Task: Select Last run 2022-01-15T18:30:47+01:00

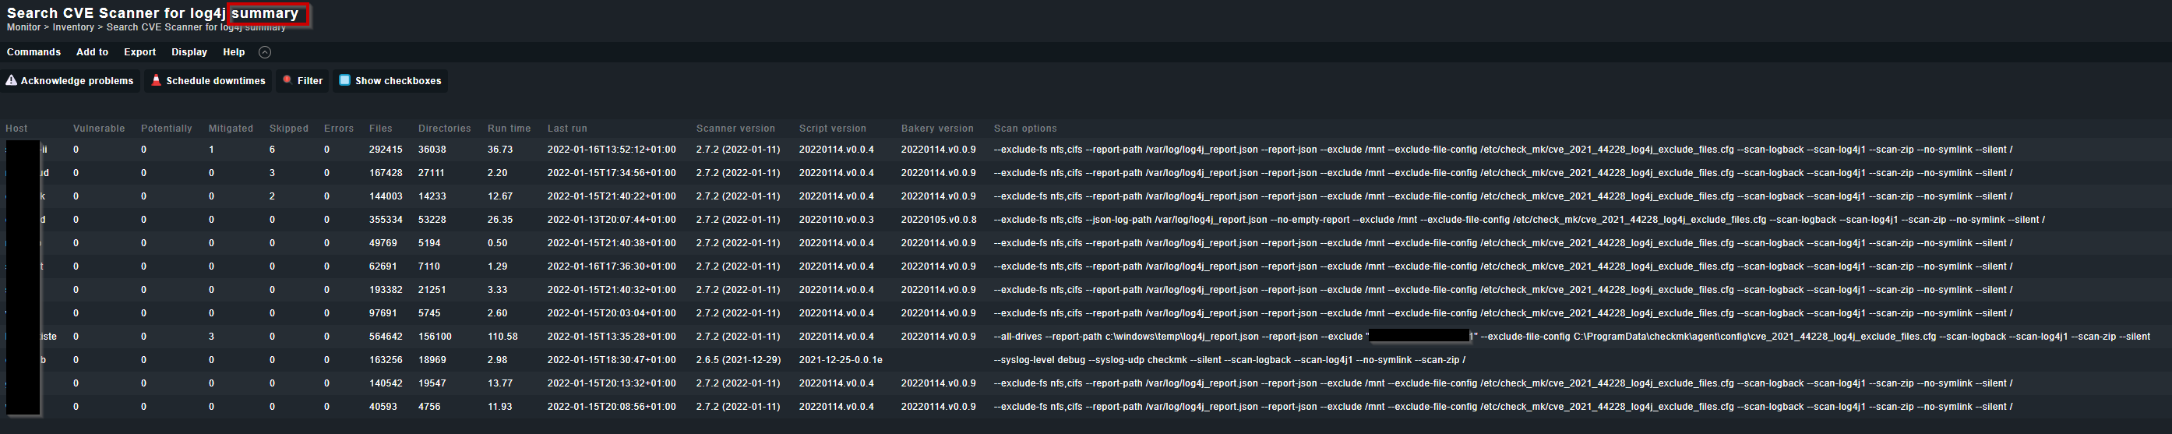Action: click(612, 360)
